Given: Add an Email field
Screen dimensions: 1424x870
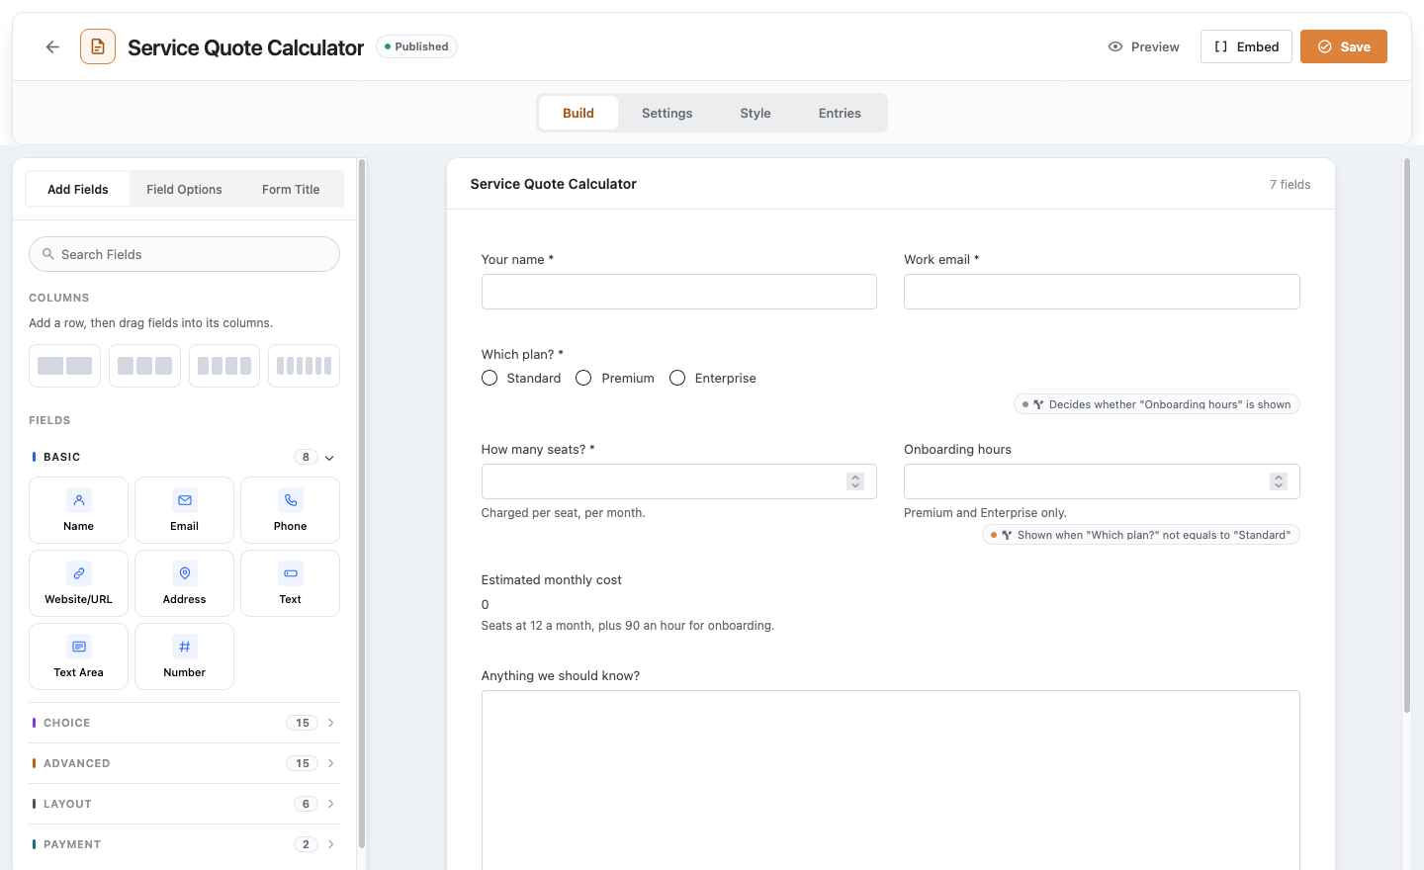Looking at the screenshot, I should coord(184,510).
